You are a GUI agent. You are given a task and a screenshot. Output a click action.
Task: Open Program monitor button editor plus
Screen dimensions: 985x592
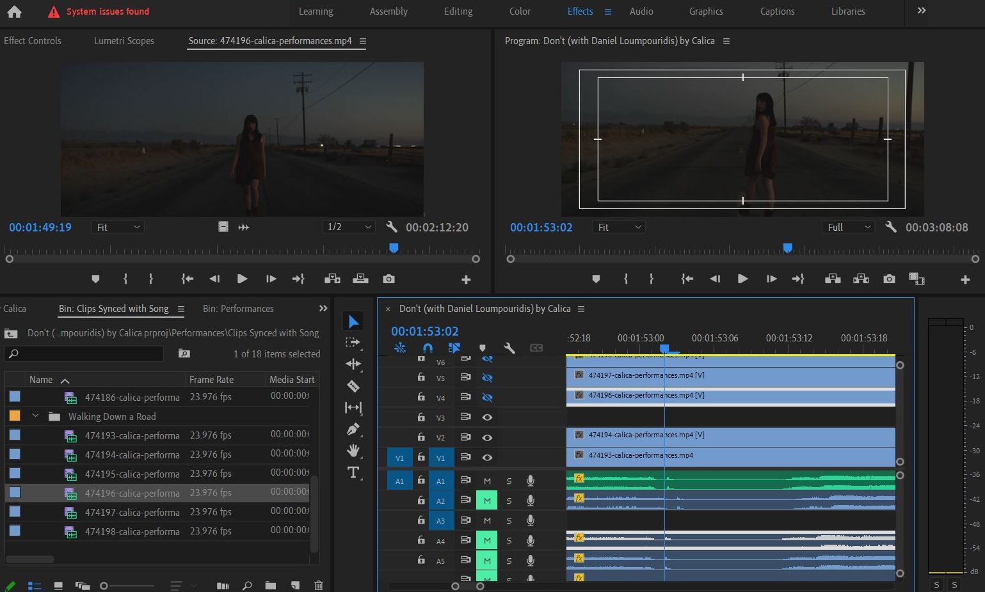(x=965, y=279)
